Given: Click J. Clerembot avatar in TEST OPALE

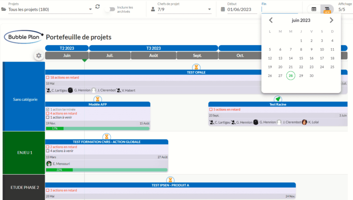Looking at the screenshot, I should [94, 90].
